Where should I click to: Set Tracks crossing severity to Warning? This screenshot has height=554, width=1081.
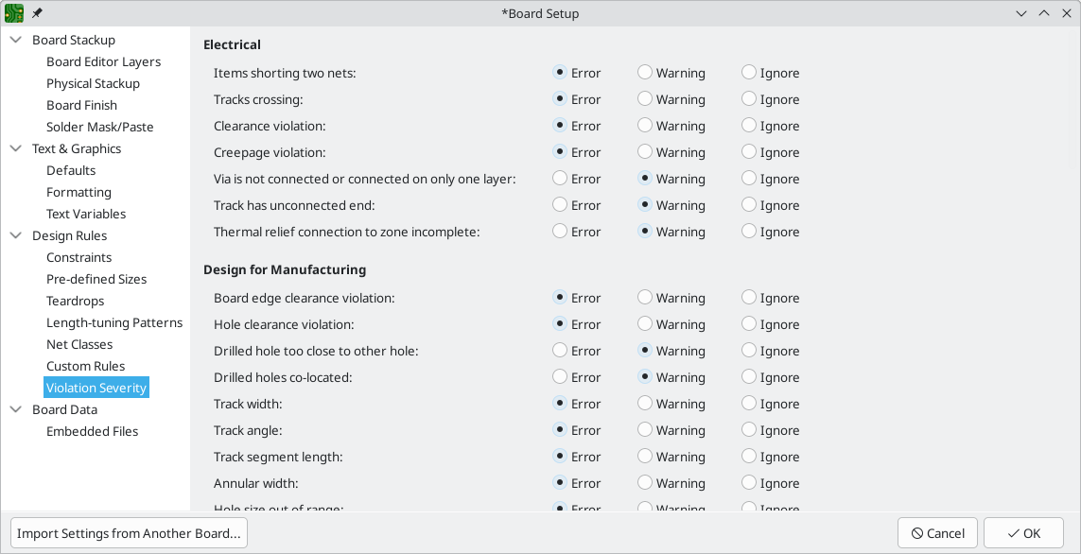coord(645,99)
